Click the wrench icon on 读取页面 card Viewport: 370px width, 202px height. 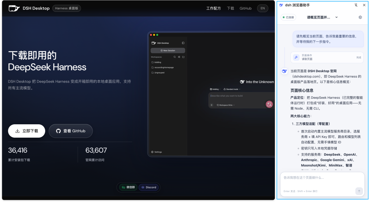coord(296,57)
